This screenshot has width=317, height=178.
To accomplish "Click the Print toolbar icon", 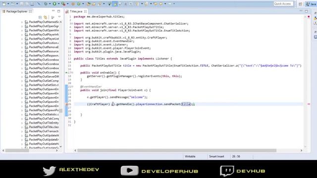I will pos(32,4).
